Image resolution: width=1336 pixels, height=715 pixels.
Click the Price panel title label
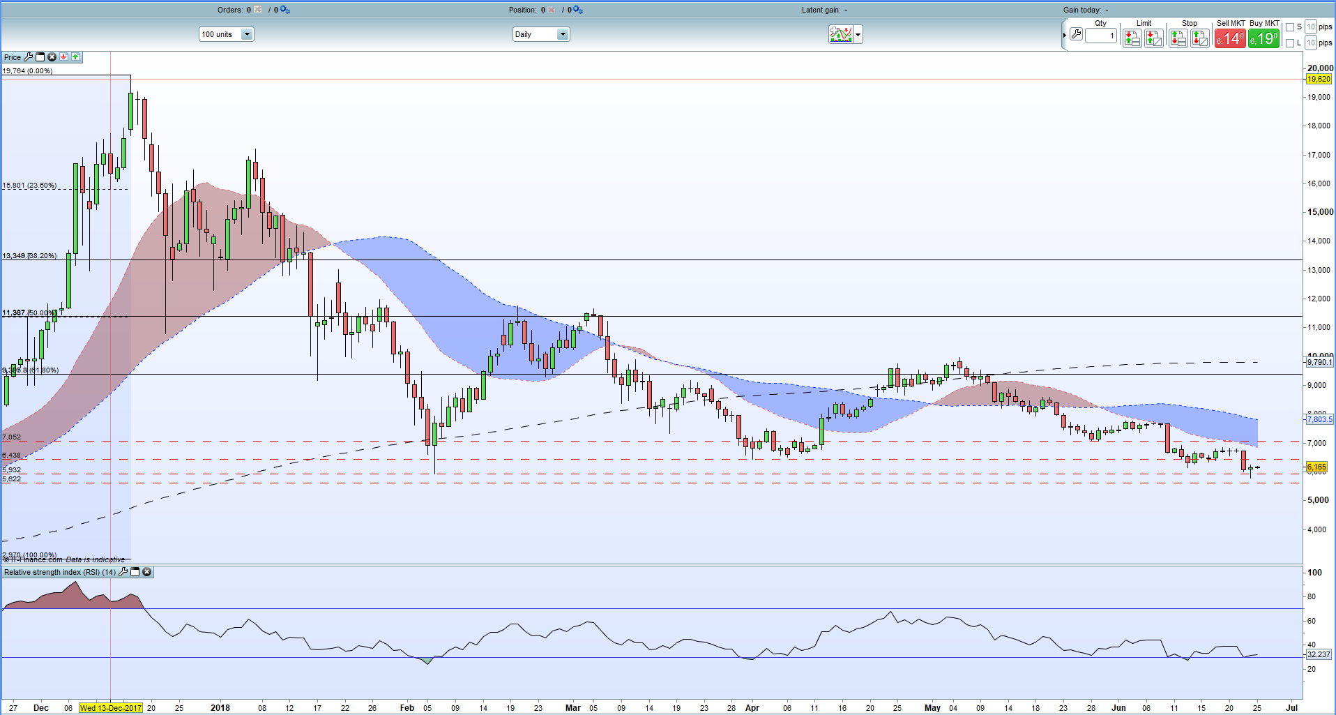13,57
